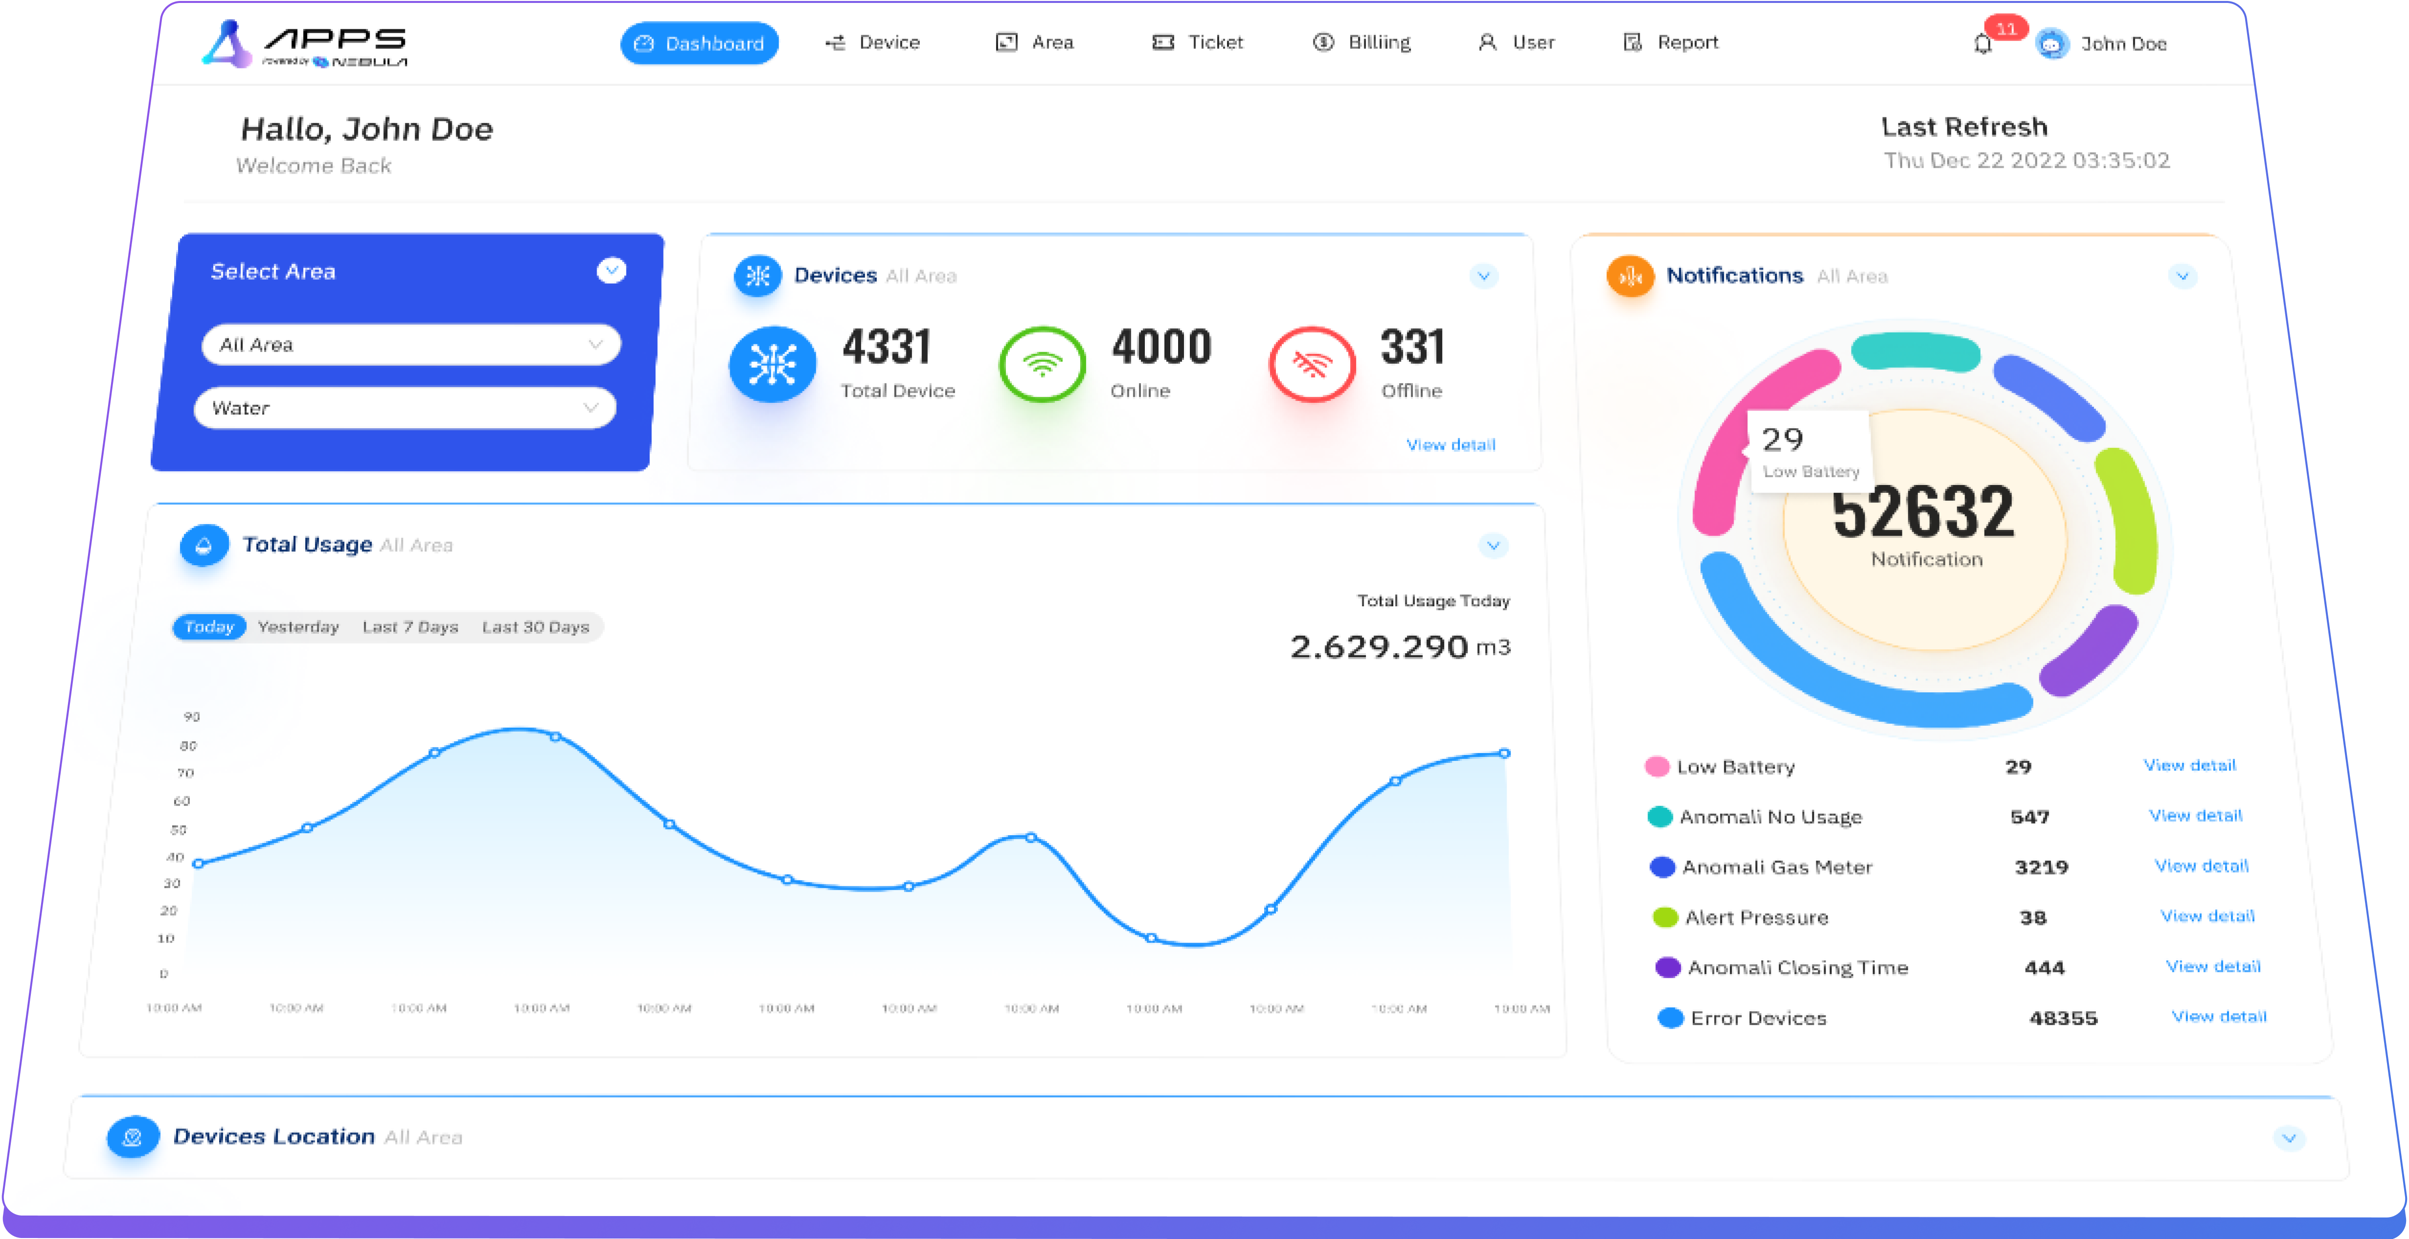Click the Device menu icon
The width and height of the screenshot is (2409, 1239).
(x=835, y=42)
